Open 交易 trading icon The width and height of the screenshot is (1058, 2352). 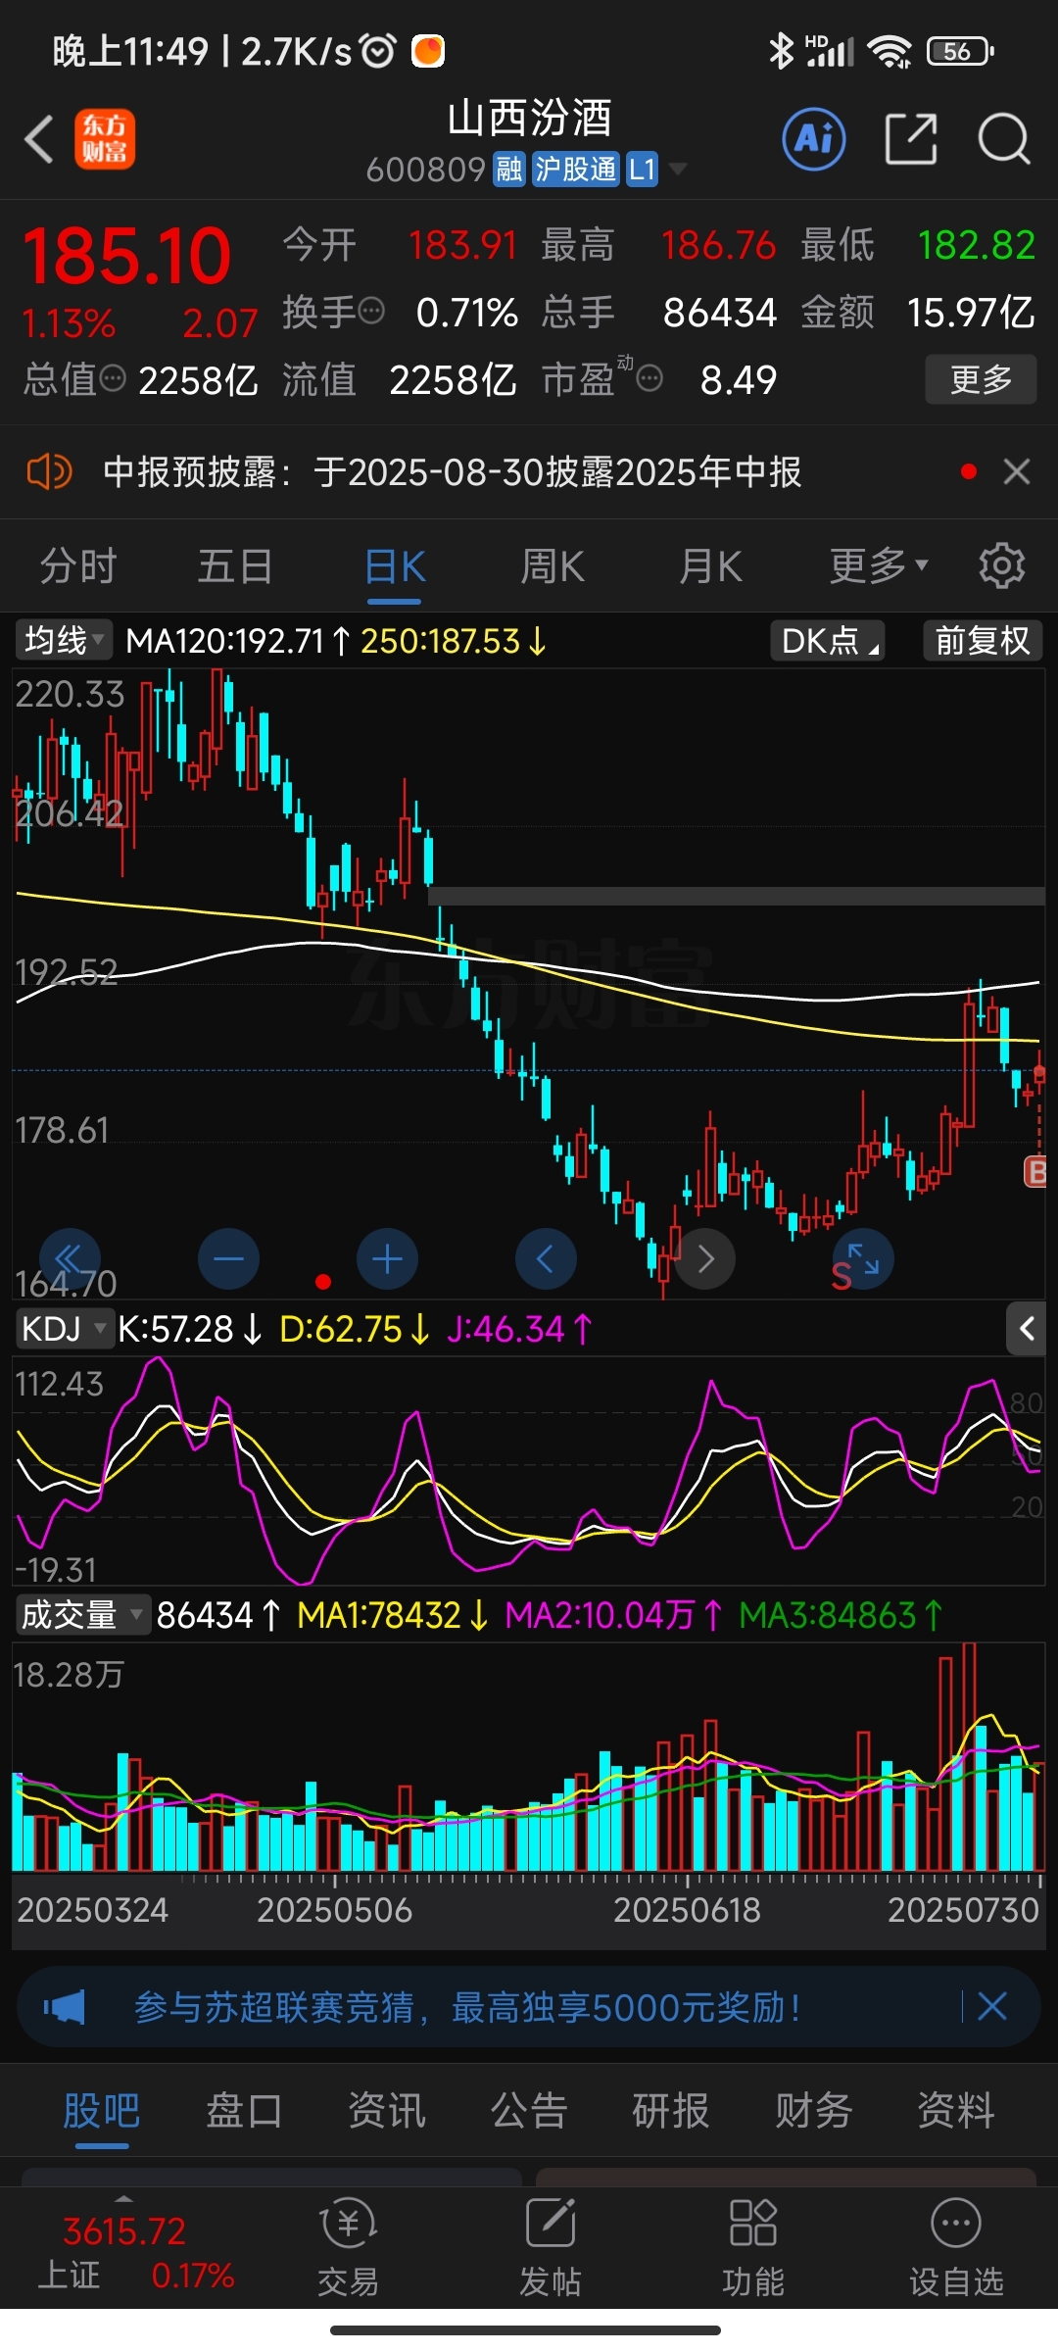(x=348, y=2248)
